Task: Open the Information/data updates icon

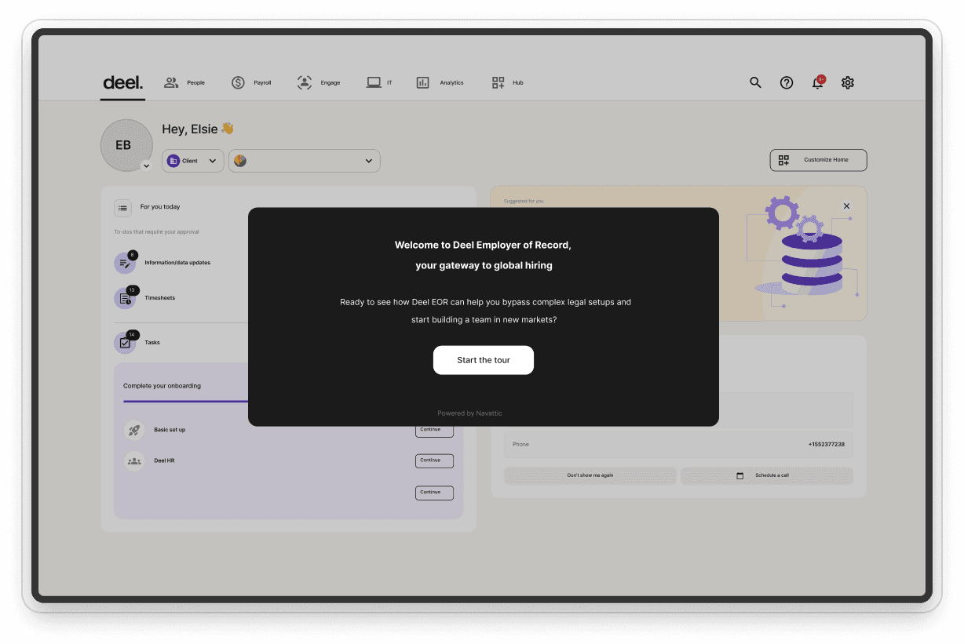Action: pyautogui.click(x=125, y=264)
